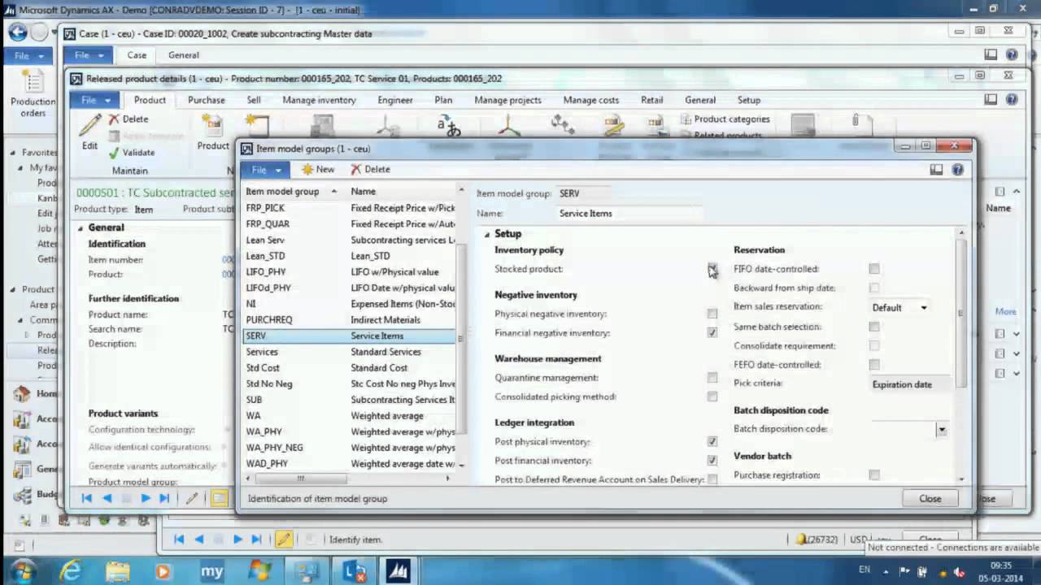Open Lync icon on the taskbar
The width and height of the screenshot is (1041, 585).
355,571
